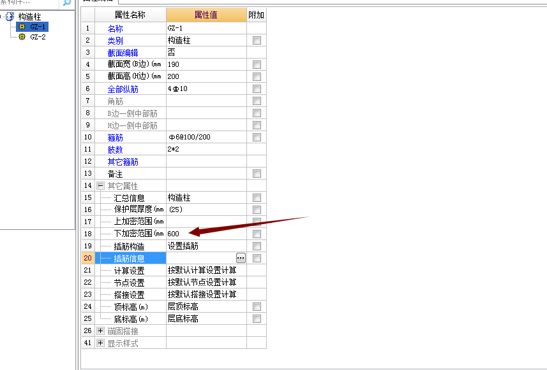
Task: Expand the 显示样式 group
Action: click(100, 343)
